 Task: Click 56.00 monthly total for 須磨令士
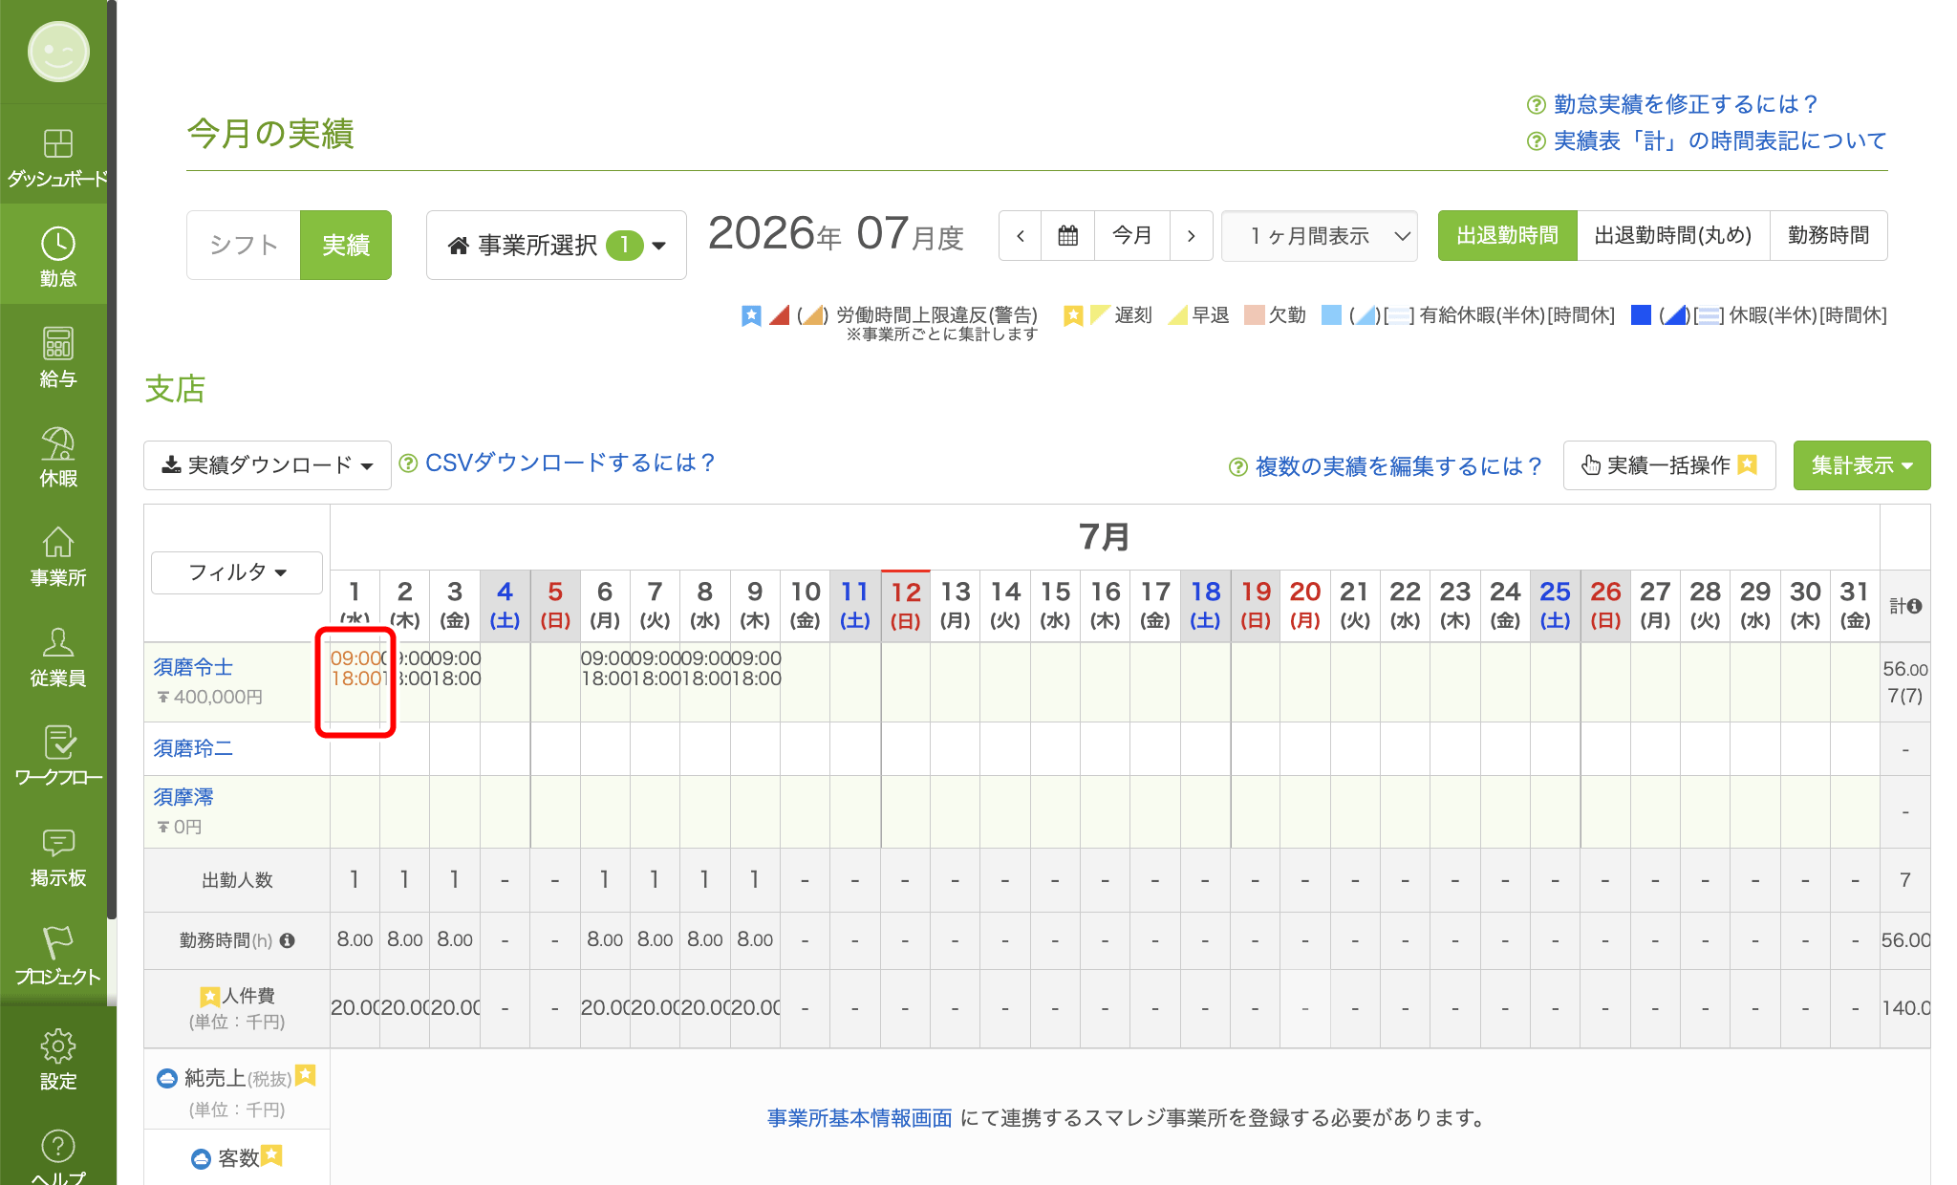click(1905, 669)
